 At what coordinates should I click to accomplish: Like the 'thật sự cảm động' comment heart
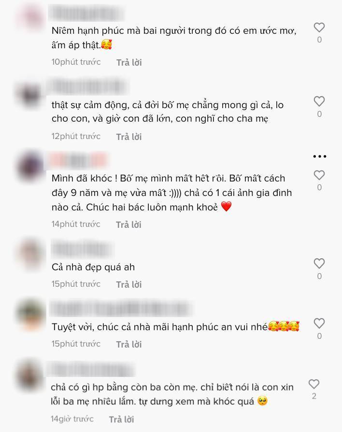coord(319,101)
